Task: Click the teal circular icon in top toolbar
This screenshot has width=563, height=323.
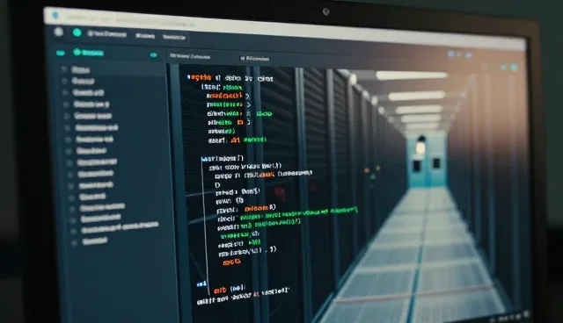Action: pyautogui.click(x=77, y=33)
